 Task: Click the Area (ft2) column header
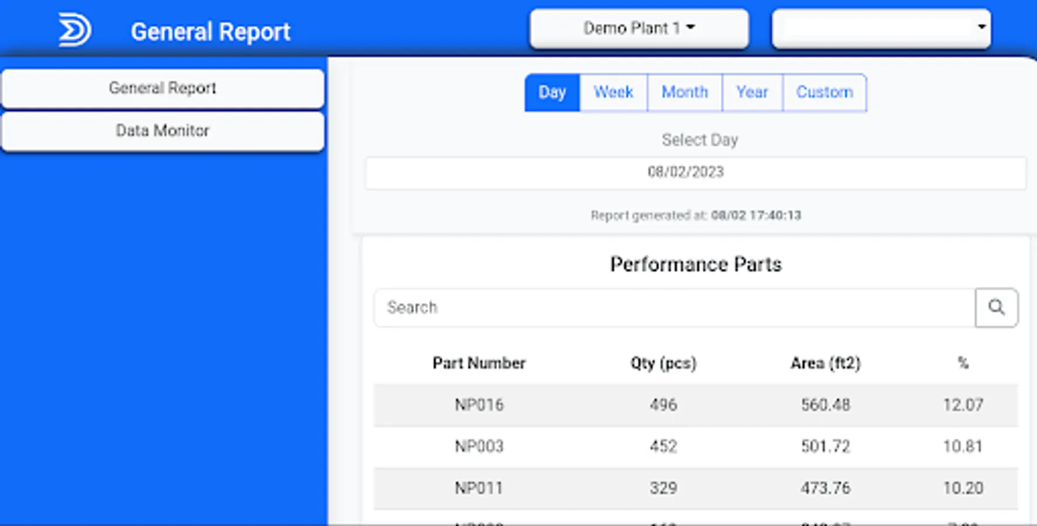click(825, 364)
